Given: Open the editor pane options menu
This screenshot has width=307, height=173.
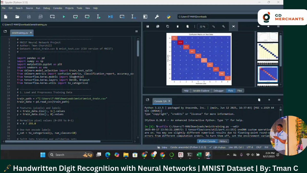Looking at the screenshot, I should point(136,31).
